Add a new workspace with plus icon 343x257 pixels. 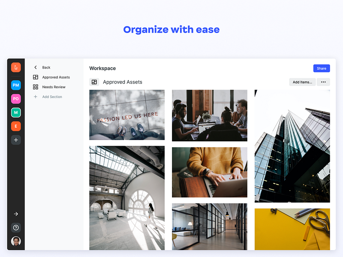tap(16, 140)
